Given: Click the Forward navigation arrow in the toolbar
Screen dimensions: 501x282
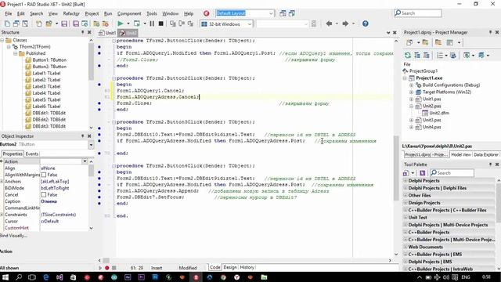Looking at the screenshot, I should point(345,23).
